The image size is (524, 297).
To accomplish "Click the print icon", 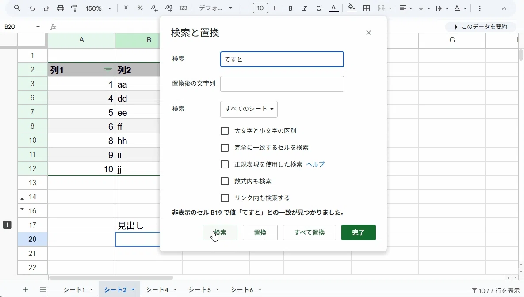I will tap(61, 8).
